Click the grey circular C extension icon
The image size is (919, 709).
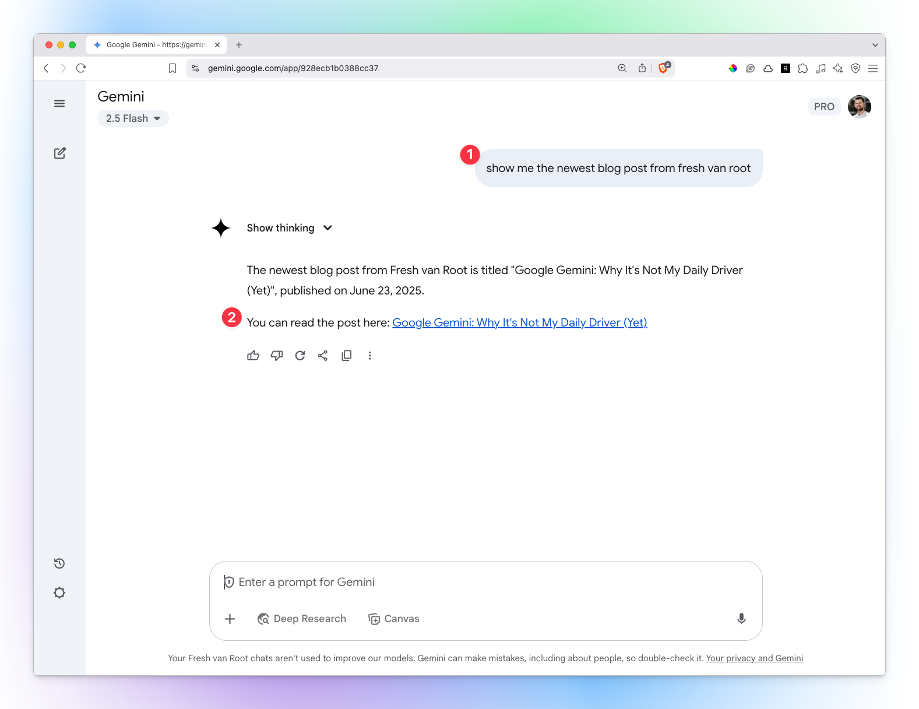point(751,68)
